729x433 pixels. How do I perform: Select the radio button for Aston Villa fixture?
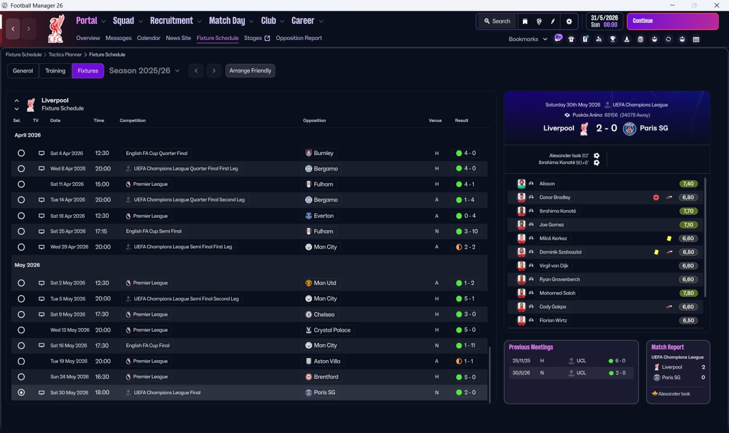click(x=21, y=361)
